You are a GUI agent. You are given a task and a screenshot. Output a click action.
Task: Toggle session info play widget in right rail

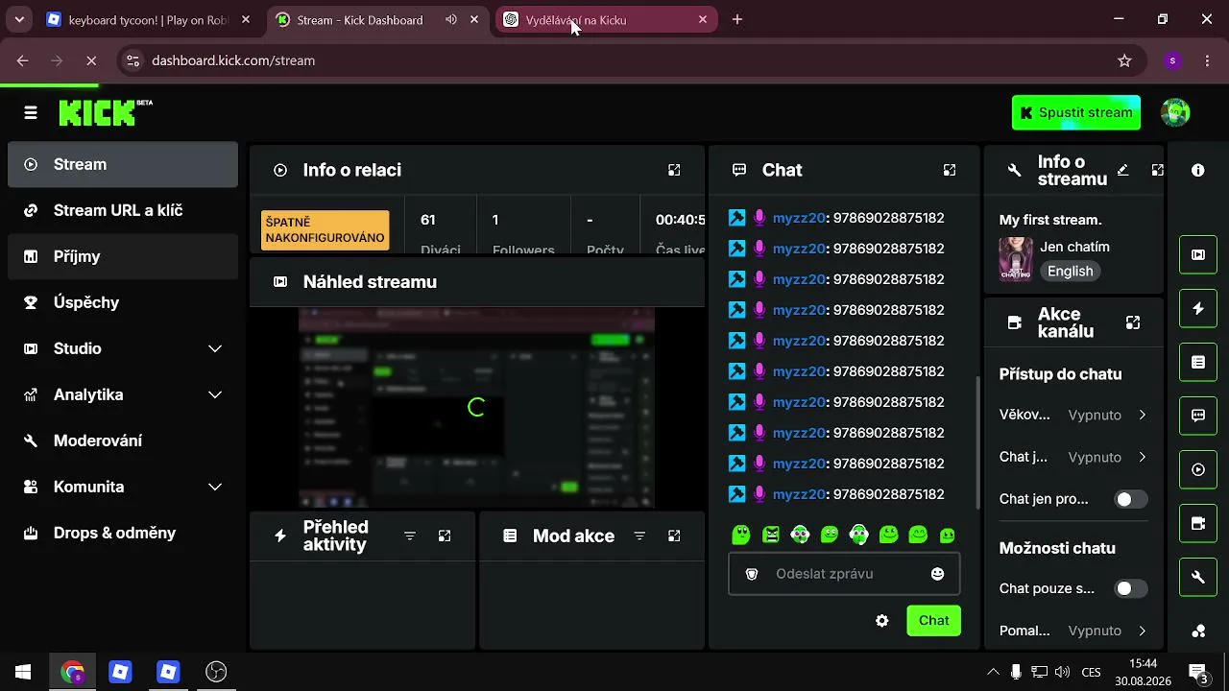pyautogui.click(x=1198, y=469)
